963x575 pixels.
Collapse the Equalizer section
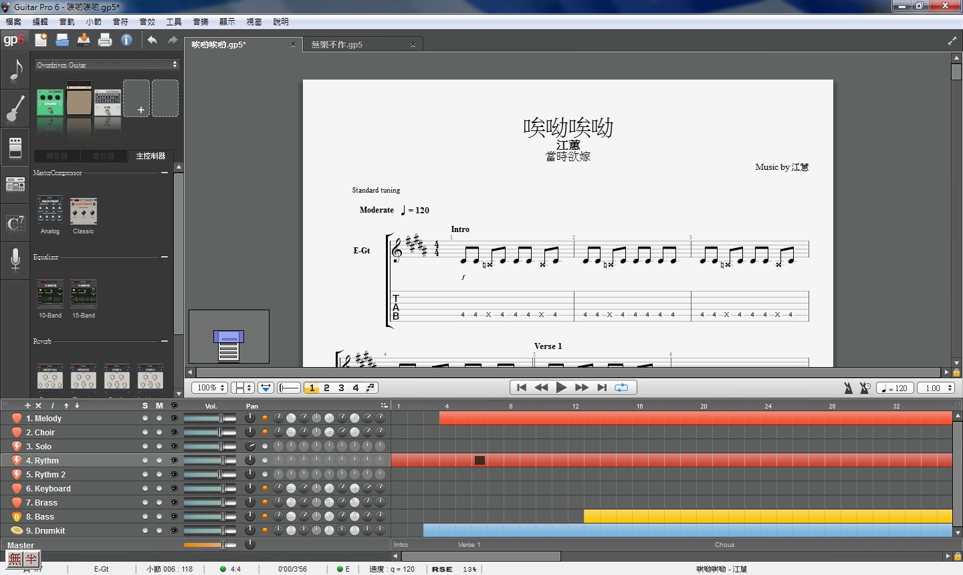165,257
